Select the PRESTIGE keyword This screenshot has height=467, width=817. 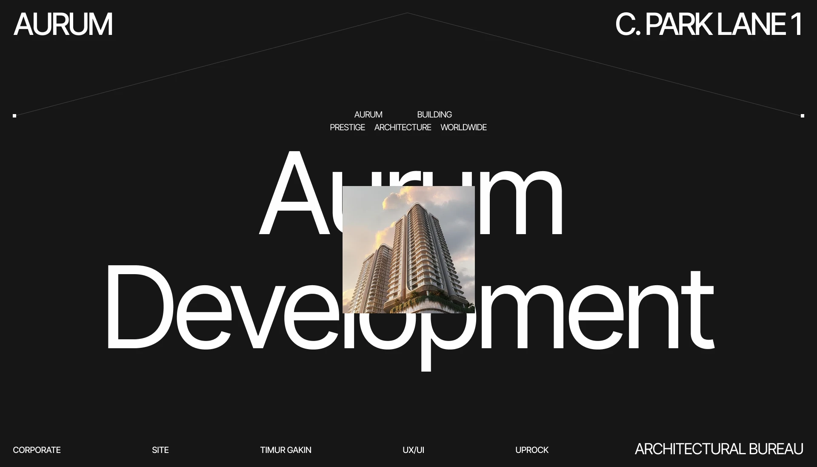tap(347, 127)
